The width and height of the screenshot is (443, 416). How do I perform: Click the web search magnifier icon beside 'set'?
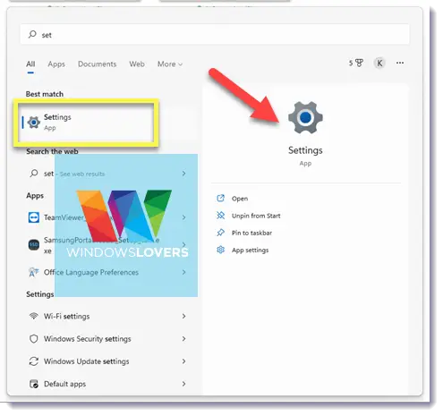[x=34, y=174]
